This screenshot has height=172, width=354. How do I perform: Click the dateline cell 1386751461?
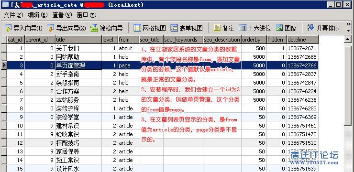click(302, 126)
